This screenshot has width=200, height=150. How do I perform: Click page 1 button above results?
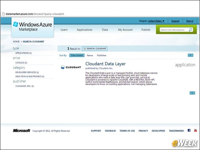pyautogui.click(x=190, y=55)
